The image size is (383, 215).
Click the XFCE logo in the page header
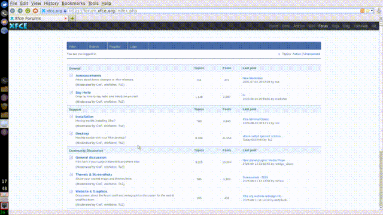tap(19, 26)
